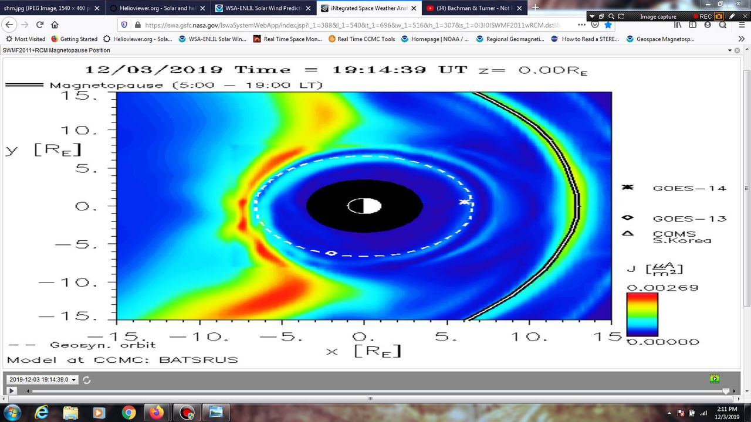Click the timeline slider handle
This screenshot has width=751, height=422.
point(726,391)
